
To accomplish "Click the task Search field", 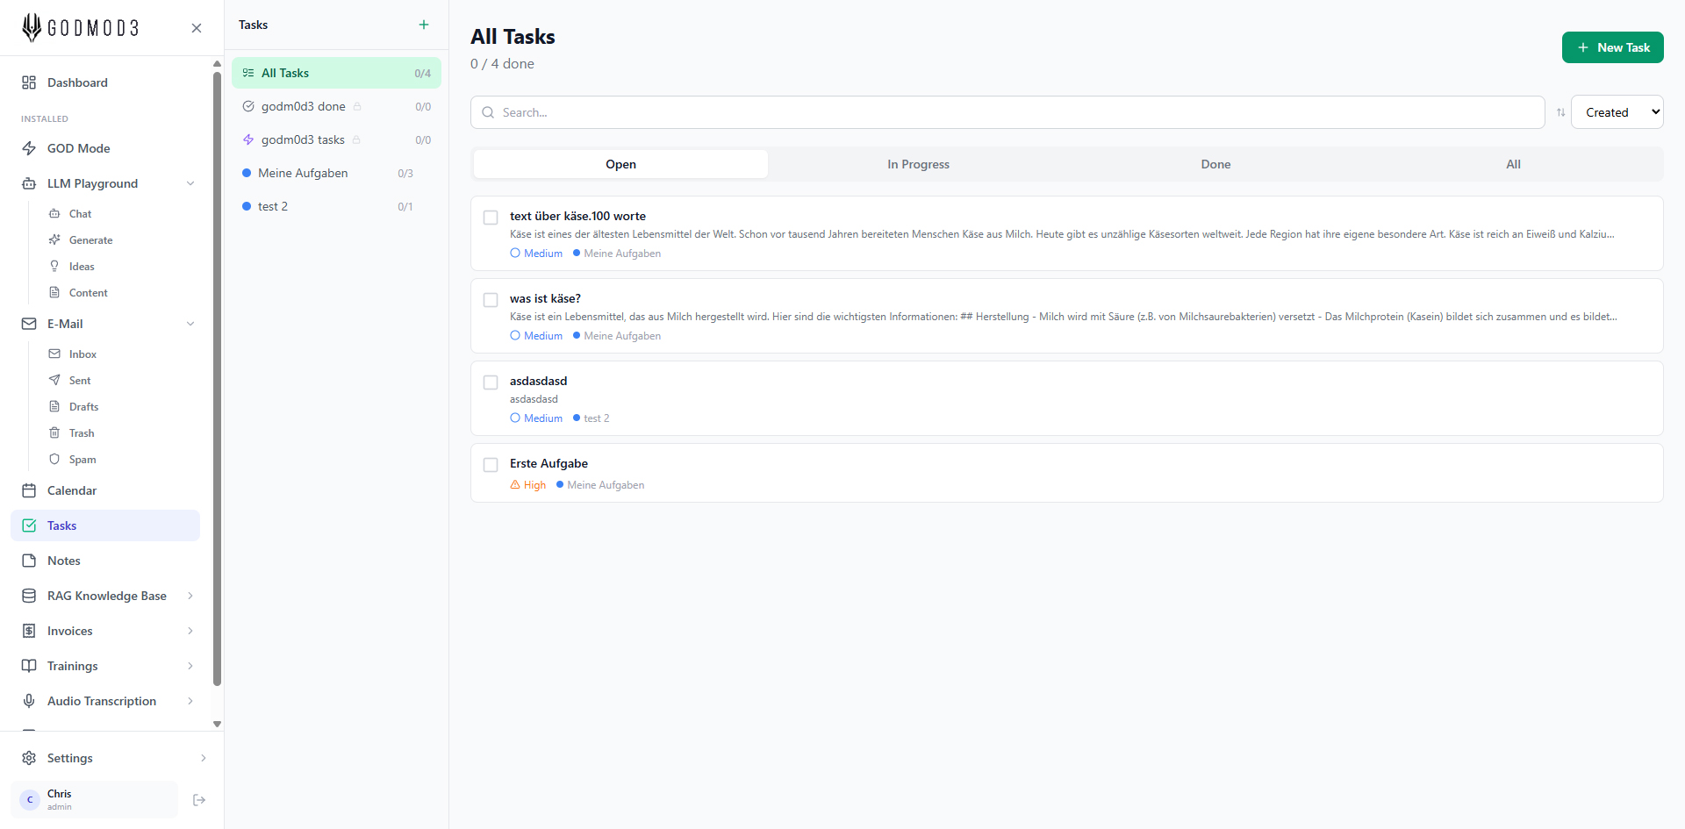I will pos(1007,112).
